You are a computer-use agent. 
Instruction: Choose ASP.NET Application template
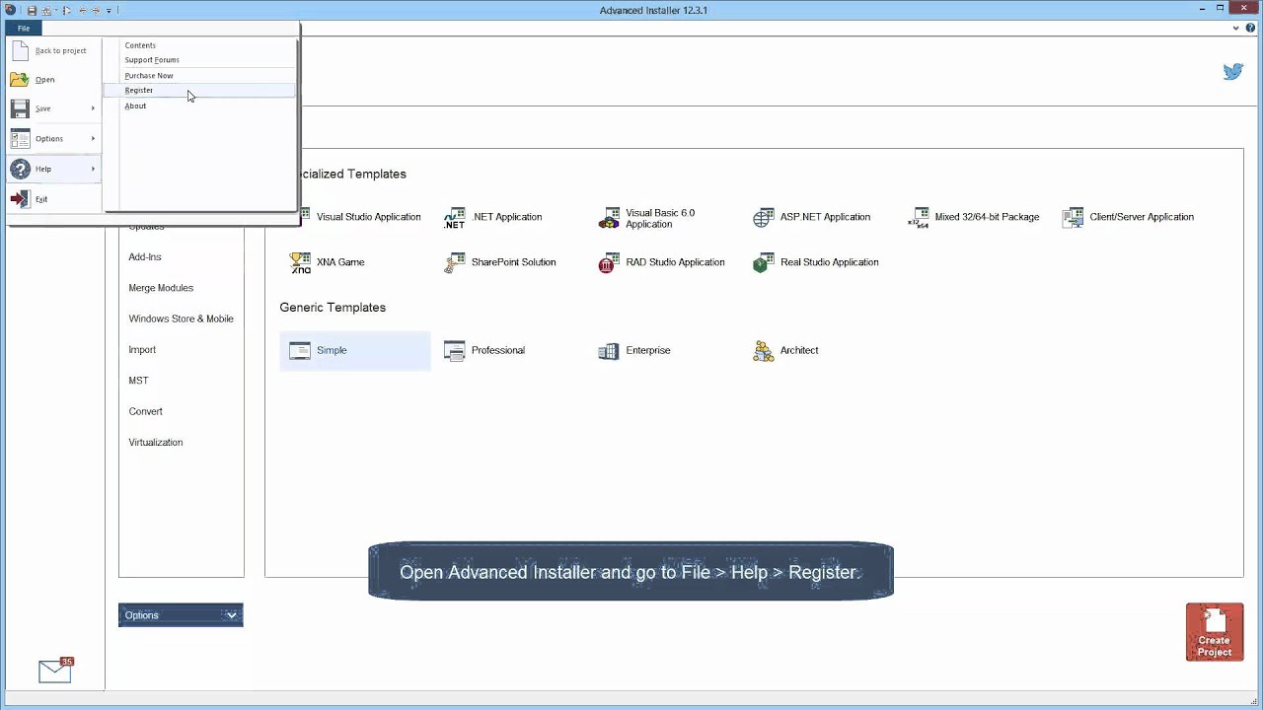[812, 217]
